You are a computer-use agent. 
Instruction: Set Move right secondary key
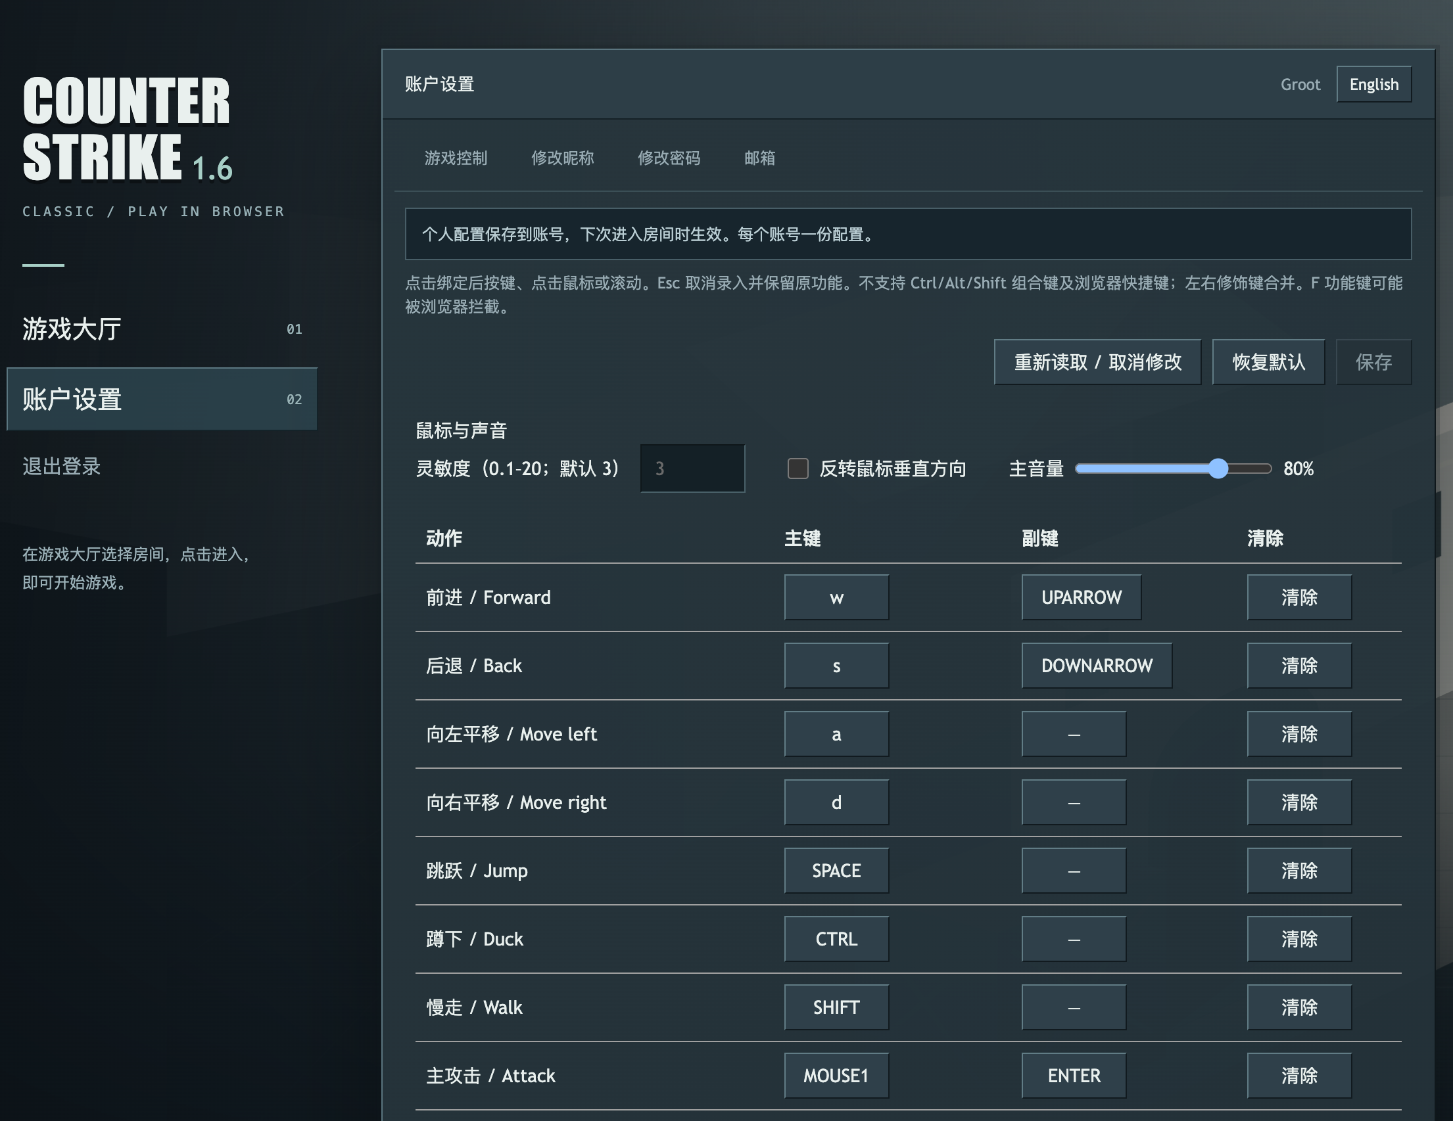point(1074,802)
